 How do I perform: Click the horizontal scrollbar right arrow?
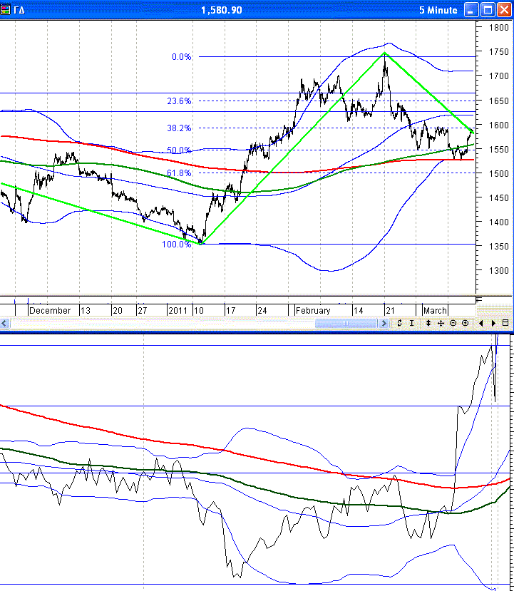384,324
